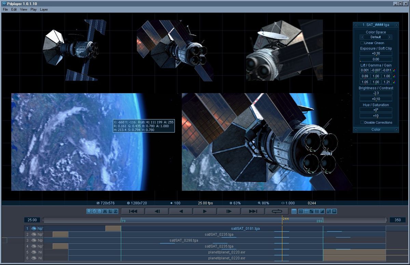The width and height of the screenshot is (410, 265).
Task: Adjust the Exposure value slider at +0.30
Action: click(375, 54)
